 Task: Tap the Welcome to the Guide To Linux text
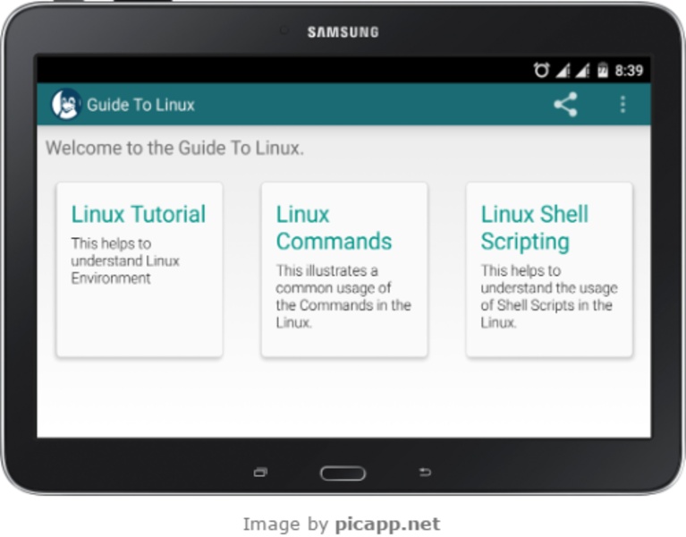[174, 148]
